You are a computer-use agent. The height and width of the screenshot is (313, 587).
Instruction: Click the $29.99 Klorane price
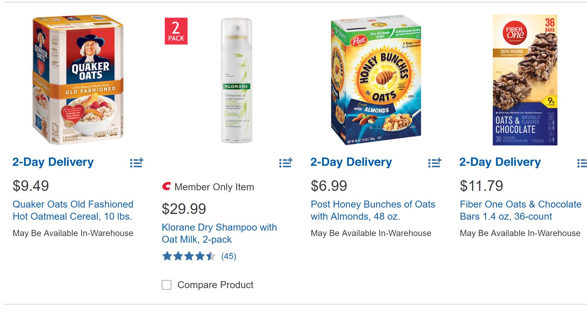[x=184, y=209]
